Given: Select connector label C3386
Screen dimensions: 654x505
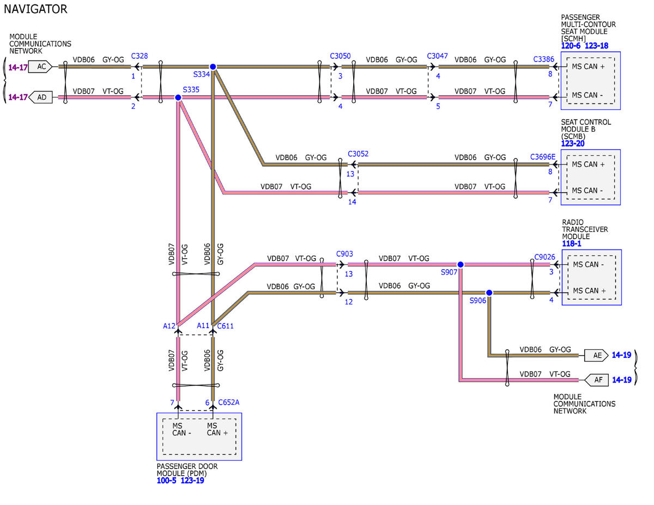Looking at the screenshot, I should [543, 59].
